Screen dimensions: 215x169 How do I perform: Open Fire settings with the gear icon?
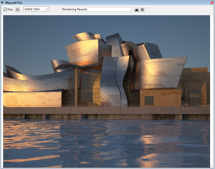[142, 10]
